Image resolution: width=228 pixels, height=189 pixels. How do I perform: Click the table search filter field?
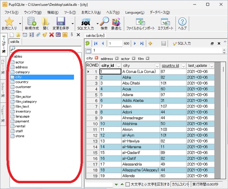46,48
